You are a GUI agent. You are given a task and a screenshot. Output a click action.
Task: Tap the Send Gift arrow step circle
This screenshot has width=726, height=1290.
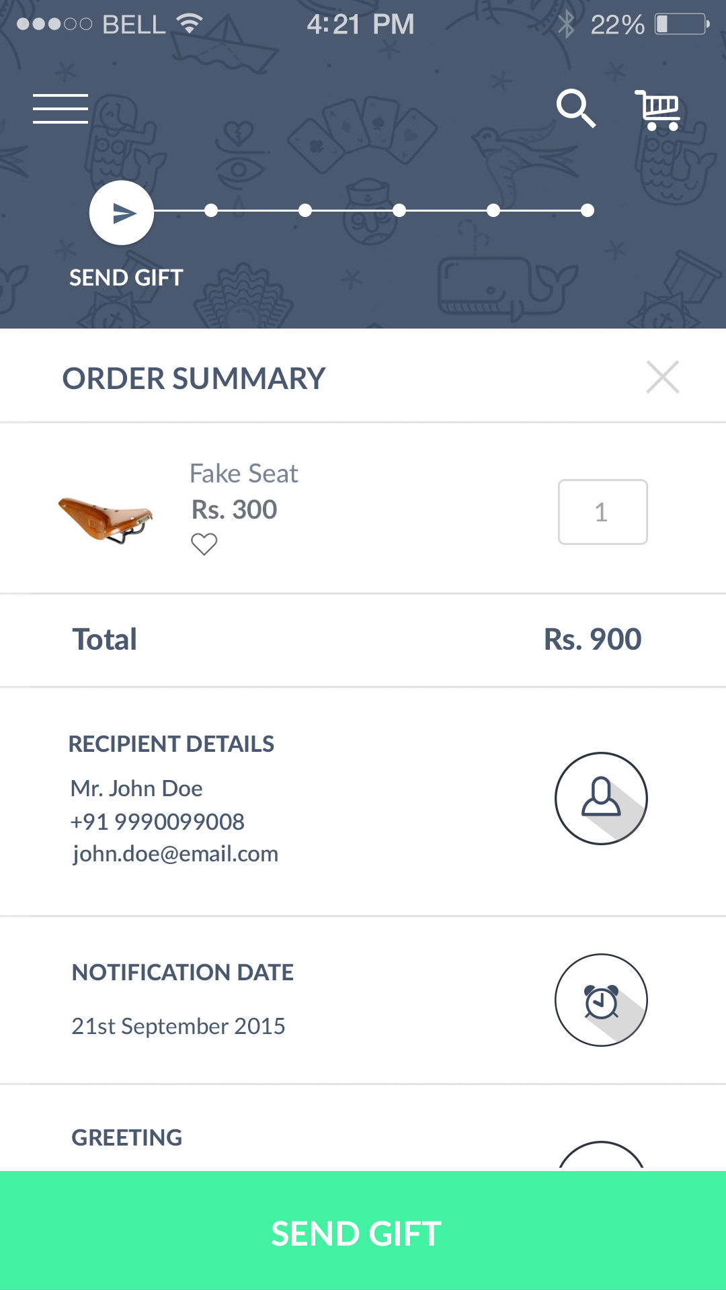122,213
